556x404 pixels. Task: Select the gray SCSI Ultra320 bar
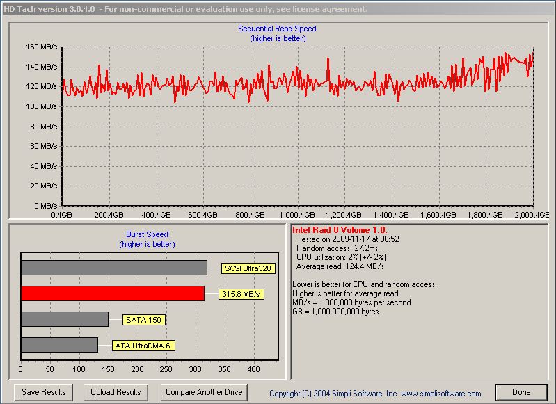coord(113,268)
